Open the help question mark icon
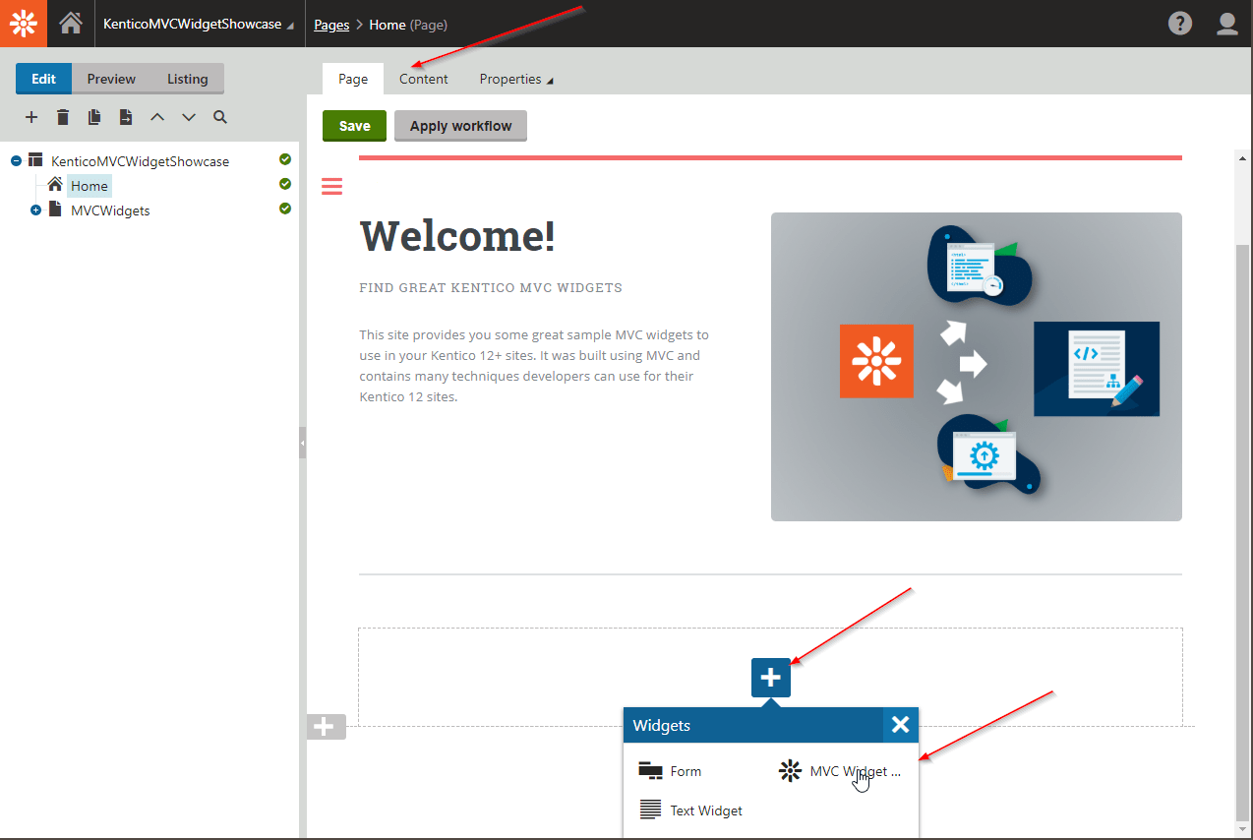The width and height of the screenshot is (1253, 840). pyautogui.click(x=1180, y=24)
